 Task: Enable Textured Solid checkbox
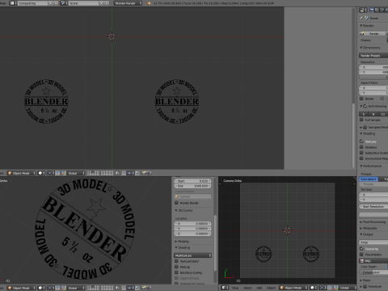point(177,261)
